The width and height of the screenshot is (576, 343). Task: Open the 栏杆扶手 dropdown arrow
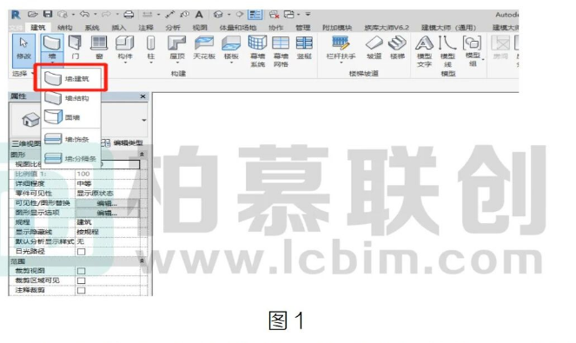[341, 63]
